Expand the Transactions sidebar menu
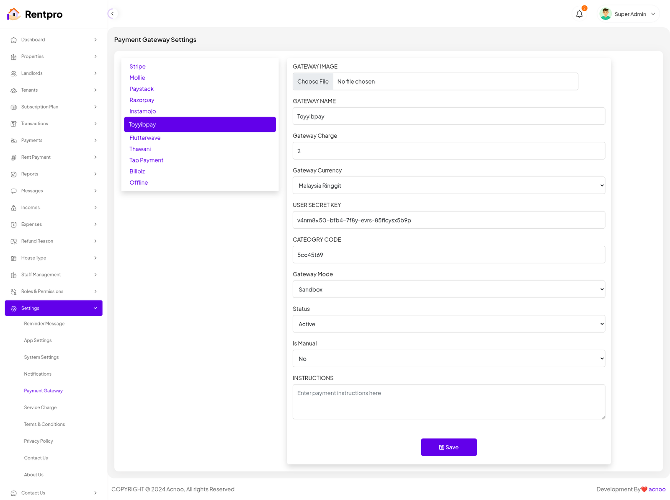670x500 pixels. pyautogui.click(x=54, y=124)
